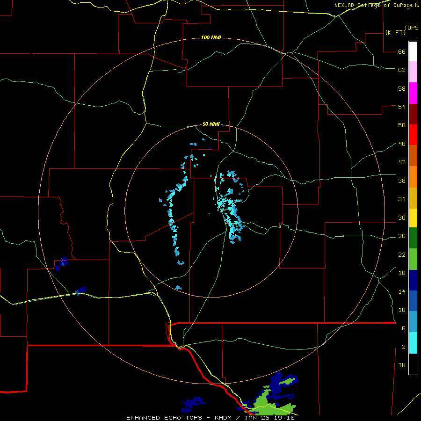Viewport: 421px width, 421px height.
Task: Choose the light orange band in the scale
Action: [x=413, y=177]
